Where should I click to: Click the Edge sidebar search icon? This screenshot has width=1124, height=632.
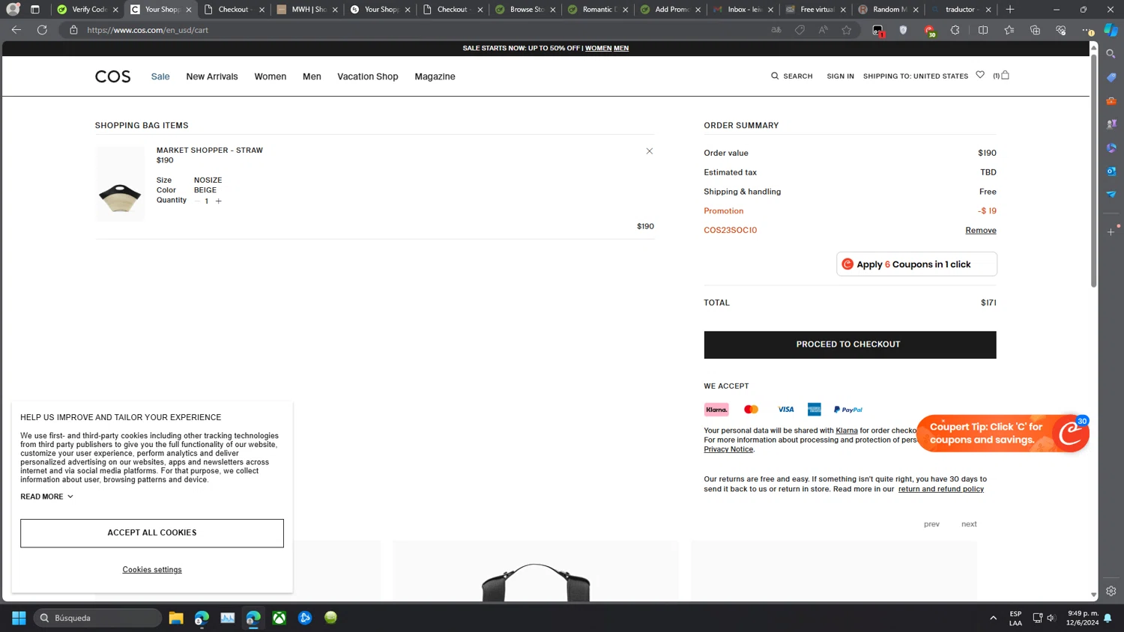1111,54
